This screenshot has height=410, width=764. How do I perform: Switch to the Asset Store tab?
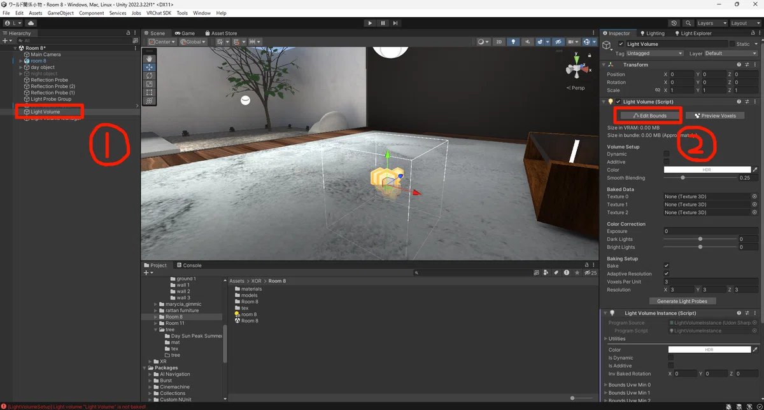click(x=221, y=33)
